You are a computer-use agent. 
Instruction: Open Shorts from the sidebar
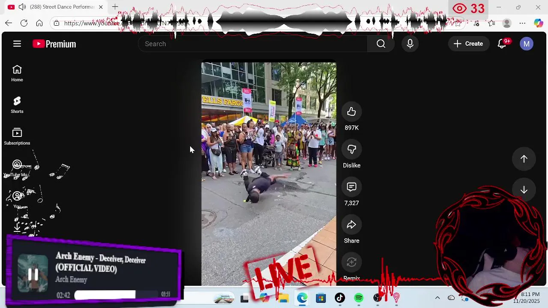coord(17,105)
